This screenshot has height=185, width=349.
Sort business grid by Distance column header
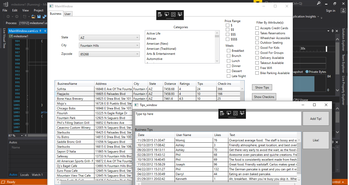point(170,84)
